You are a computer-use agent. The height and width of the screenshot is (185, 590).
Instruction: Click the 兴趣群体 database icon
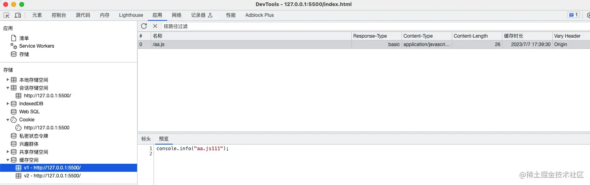pyautogui.click(x=14, y=144)
